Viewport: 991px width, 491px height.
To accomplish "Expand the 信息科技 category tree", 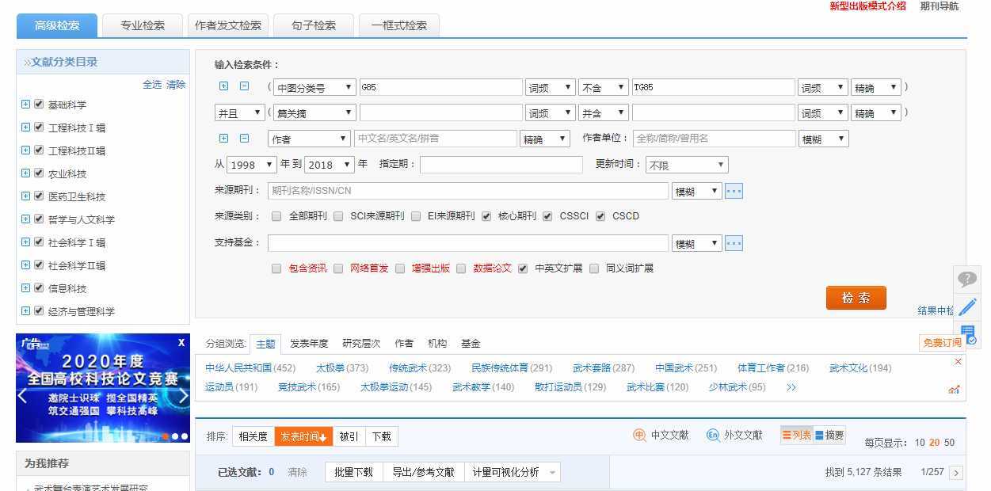I will [26, 287].
